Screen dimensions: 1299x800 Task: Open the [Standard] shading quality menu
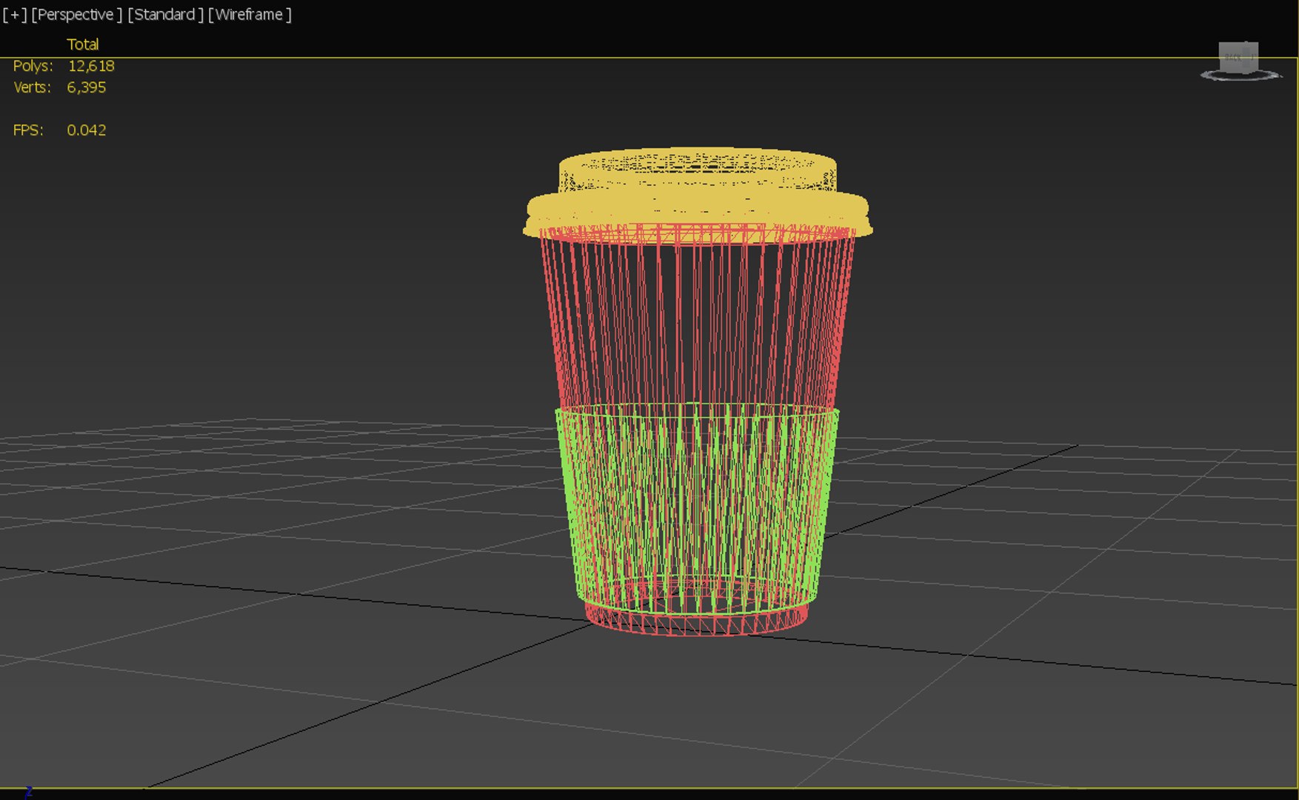pyautogui.click(x=165, y=15)
